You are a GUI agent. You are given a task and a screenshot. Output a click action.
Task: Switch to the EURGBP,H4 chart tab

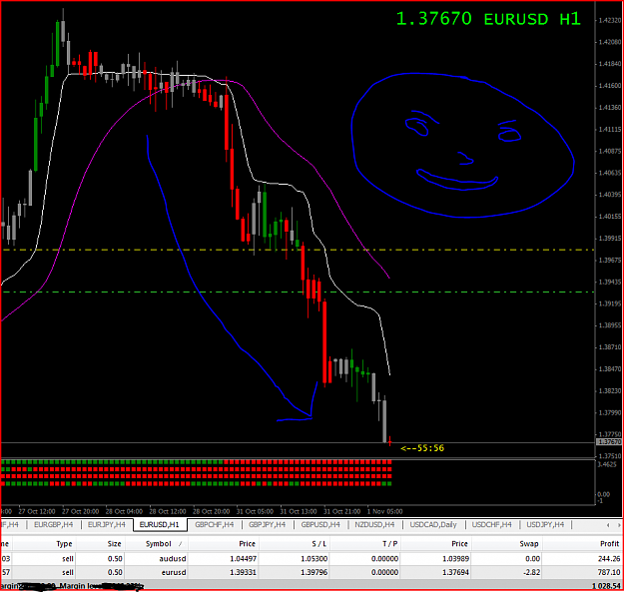[53, 525]
